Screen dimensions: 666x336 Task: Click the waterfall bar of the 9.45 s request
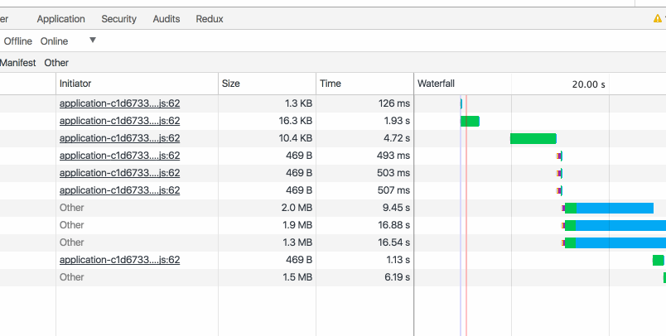coord(608,208)
